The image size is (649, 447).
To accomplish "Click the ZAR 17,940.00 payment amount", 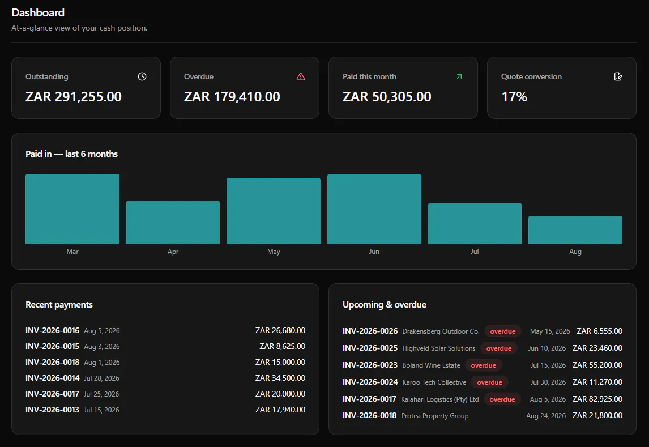I will [x=280, y=410].
